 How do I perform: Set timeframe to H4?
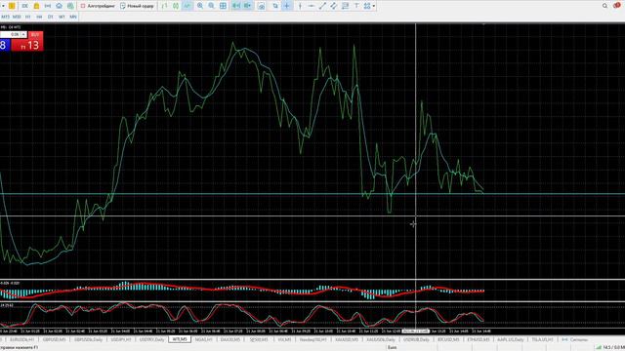coord(39,17)
